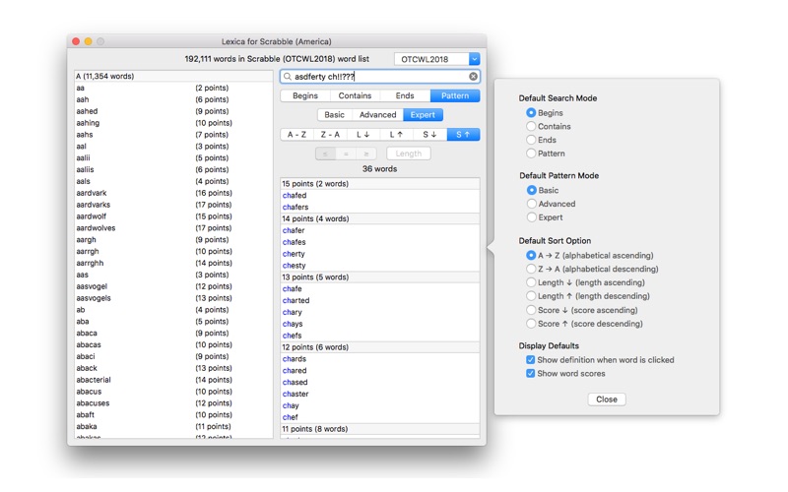Sort results A - Z
788x492 pixels.
point(296,135)
